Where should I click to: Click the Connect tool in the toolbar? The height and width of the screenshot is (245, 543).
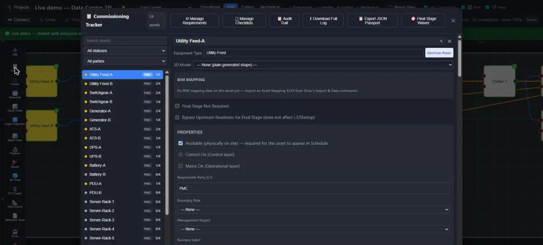point(19,20)
